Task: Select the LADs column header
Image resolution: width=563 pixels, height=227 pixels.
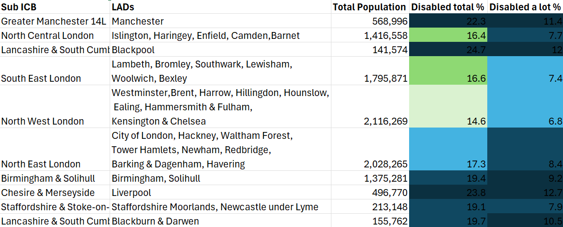Action: click(x=220, y=7)
